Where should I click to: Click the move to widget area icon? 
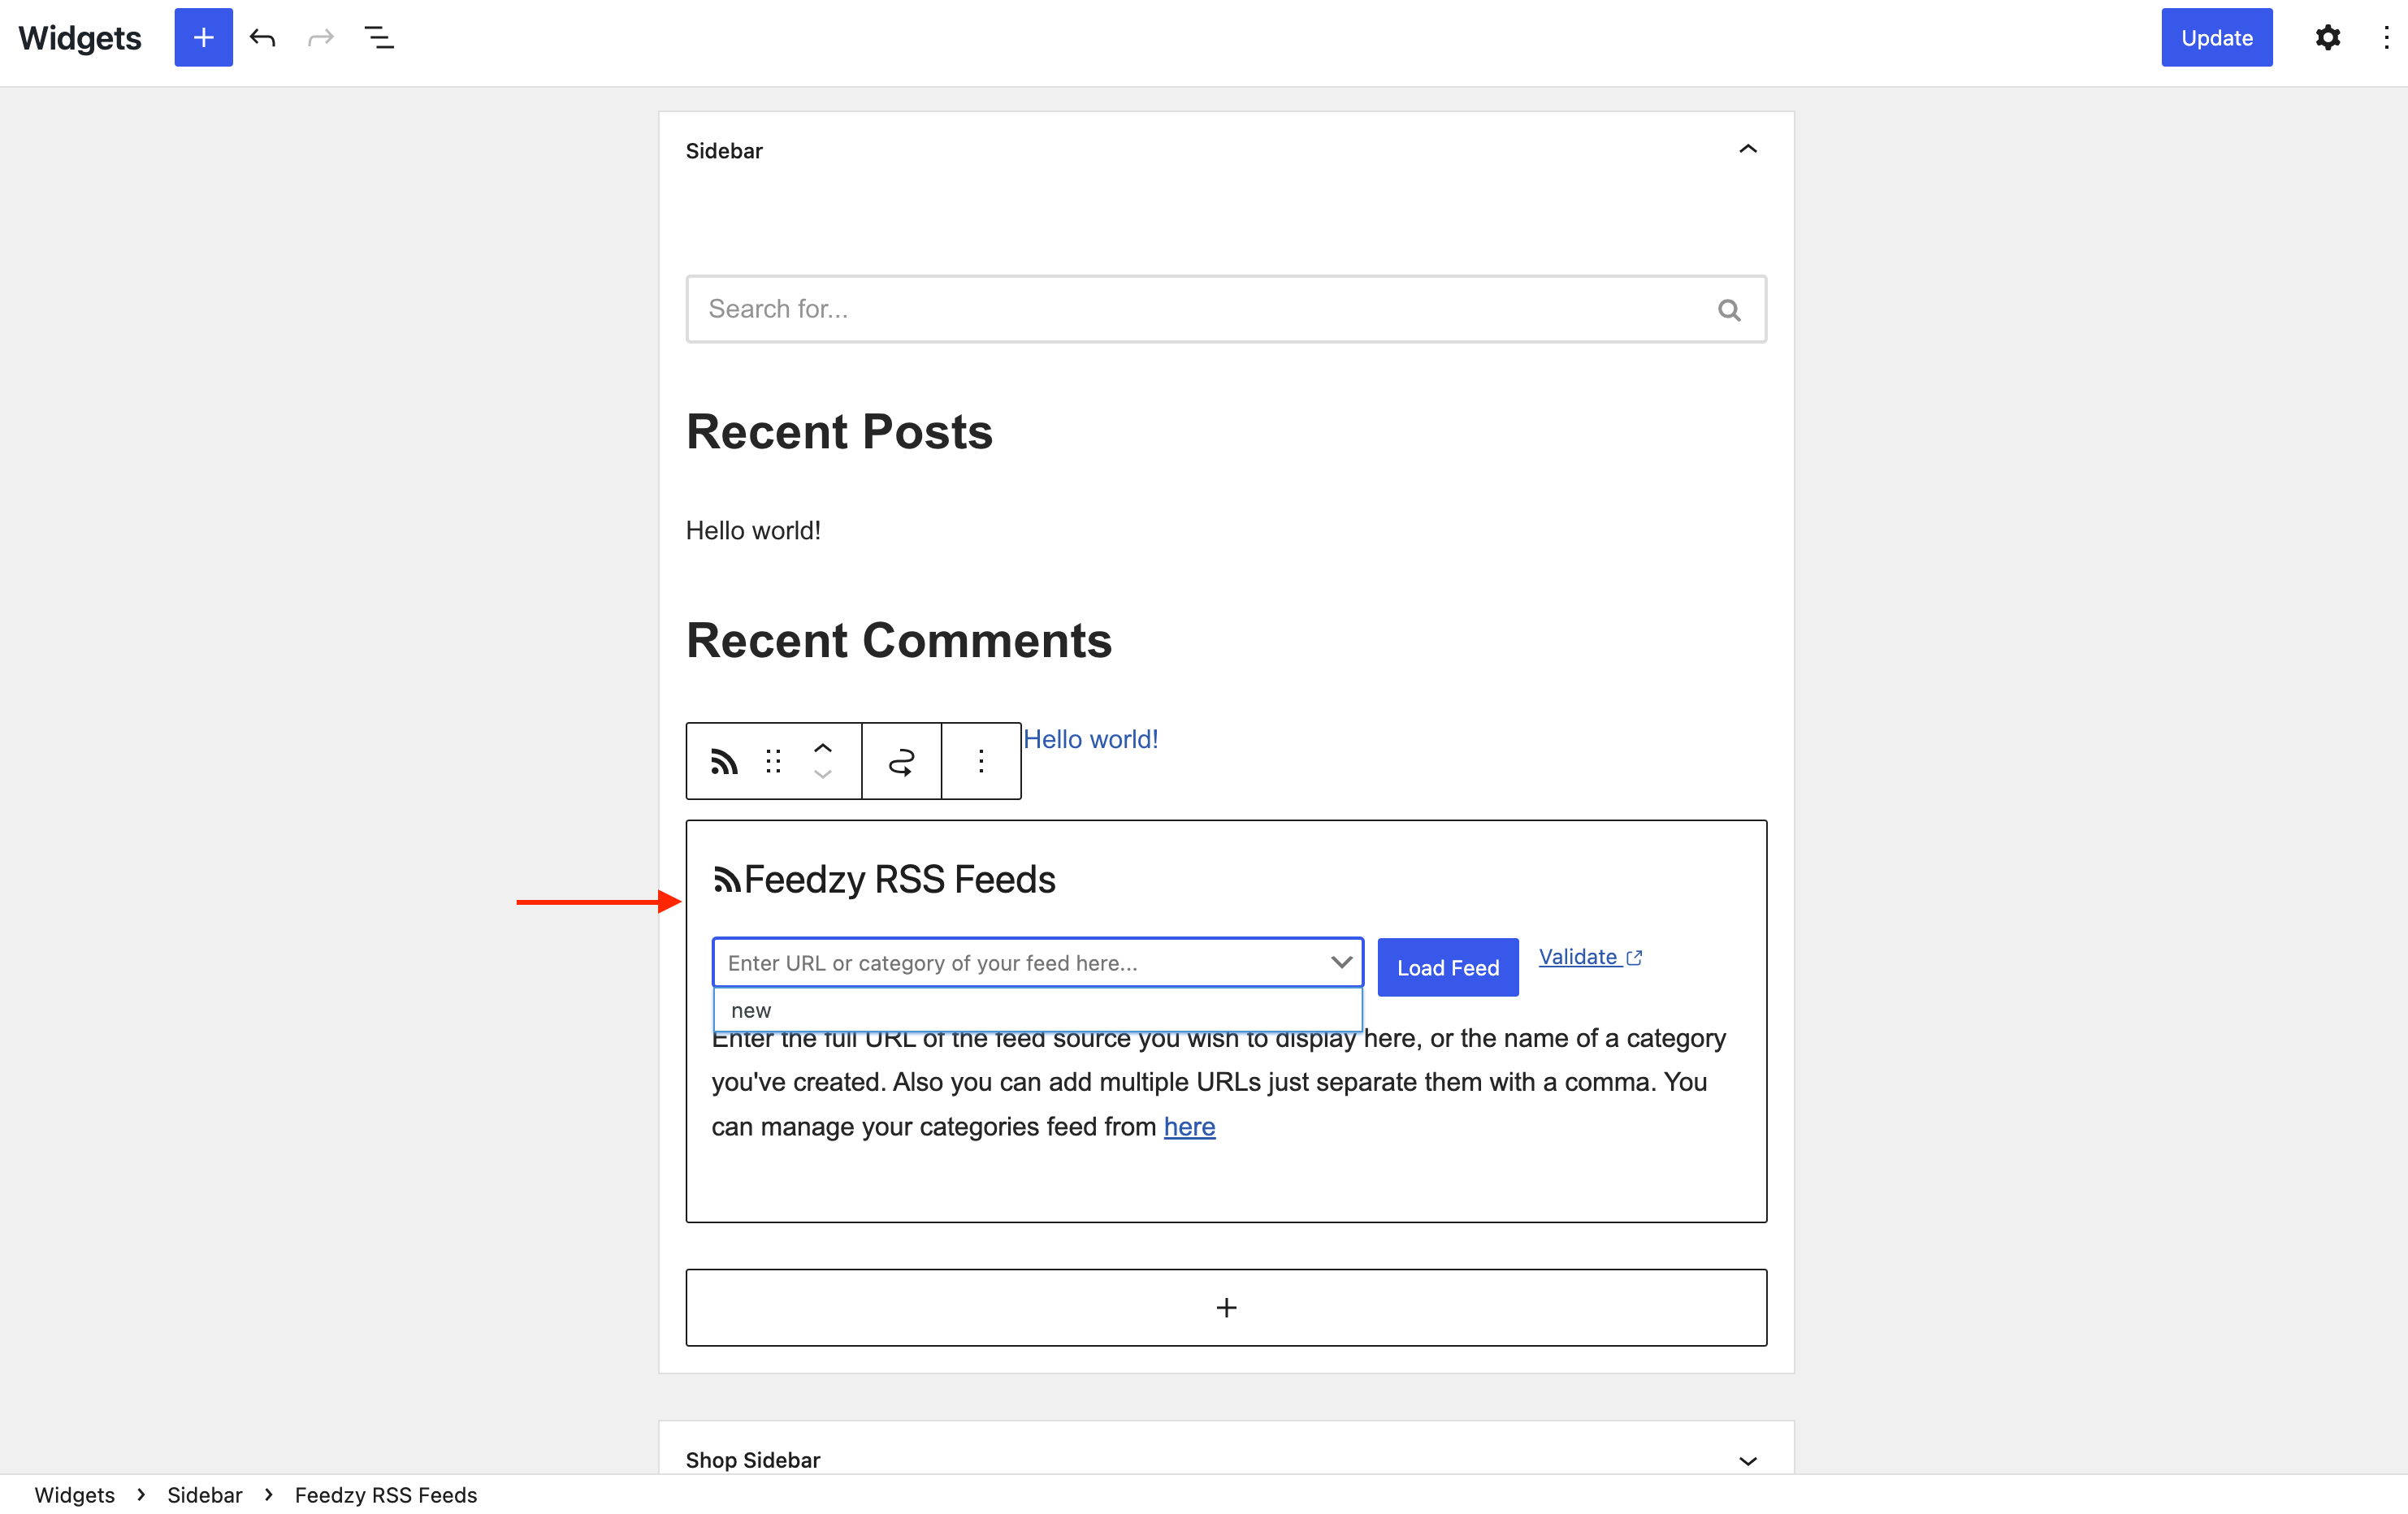pyautogui.click(x=901, y=762)
